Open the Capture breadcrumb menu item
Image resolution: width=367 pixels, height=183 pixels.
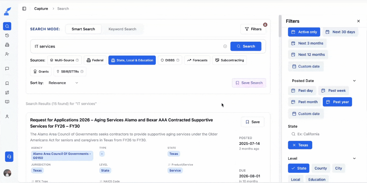(x=41, y=9)
